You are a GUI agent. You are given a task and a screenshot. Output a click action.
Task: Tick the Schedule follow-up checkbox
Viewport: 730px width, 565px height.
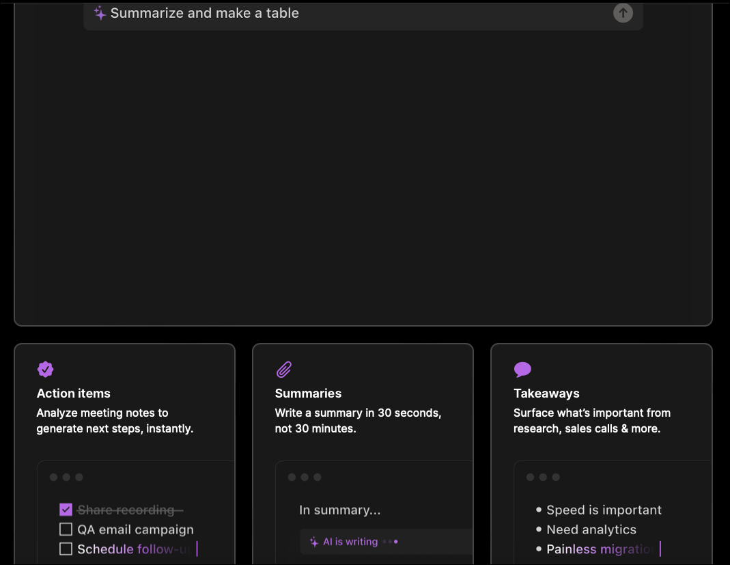click(x=66, y=549)
